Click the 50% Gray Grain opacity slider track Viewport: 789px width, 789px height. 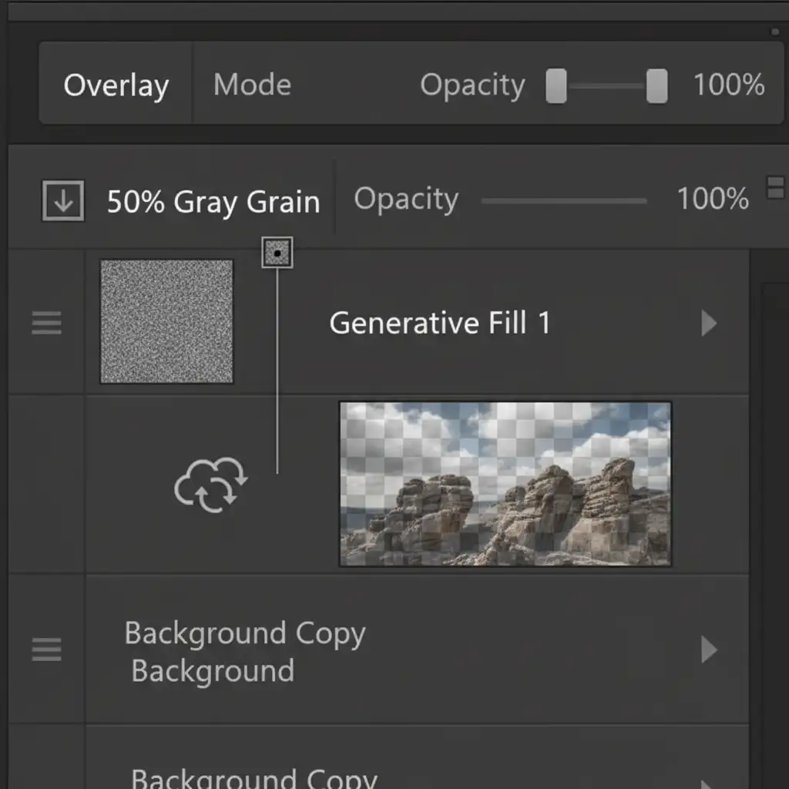tap(564, 201)
